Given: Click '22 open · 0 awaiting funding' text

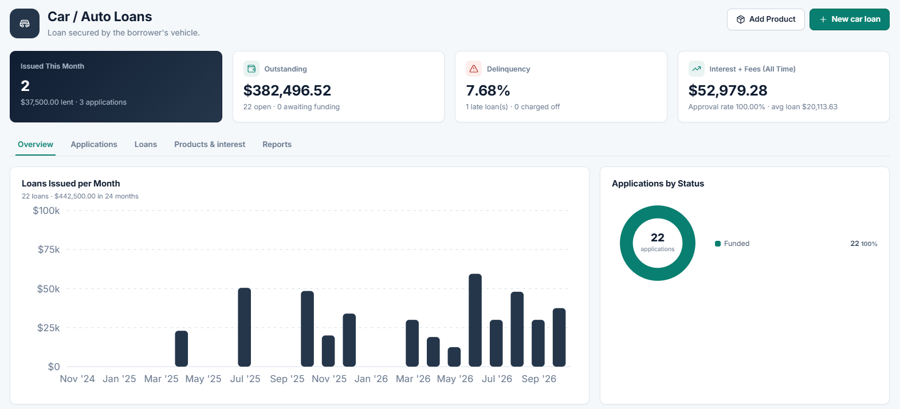Looking at the screenshot, I should [x=292, y=107].
